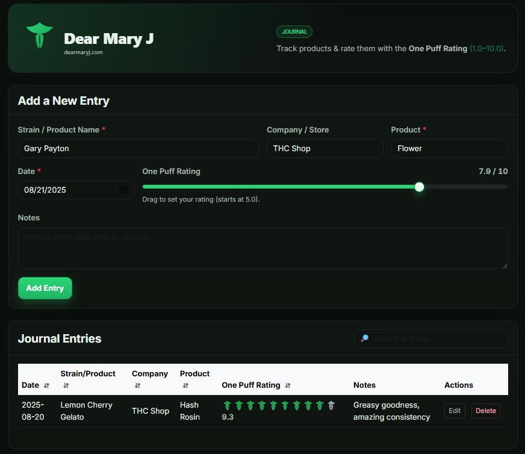
Task: Click the green filled part of slider
Action: (x=279, y=187)
